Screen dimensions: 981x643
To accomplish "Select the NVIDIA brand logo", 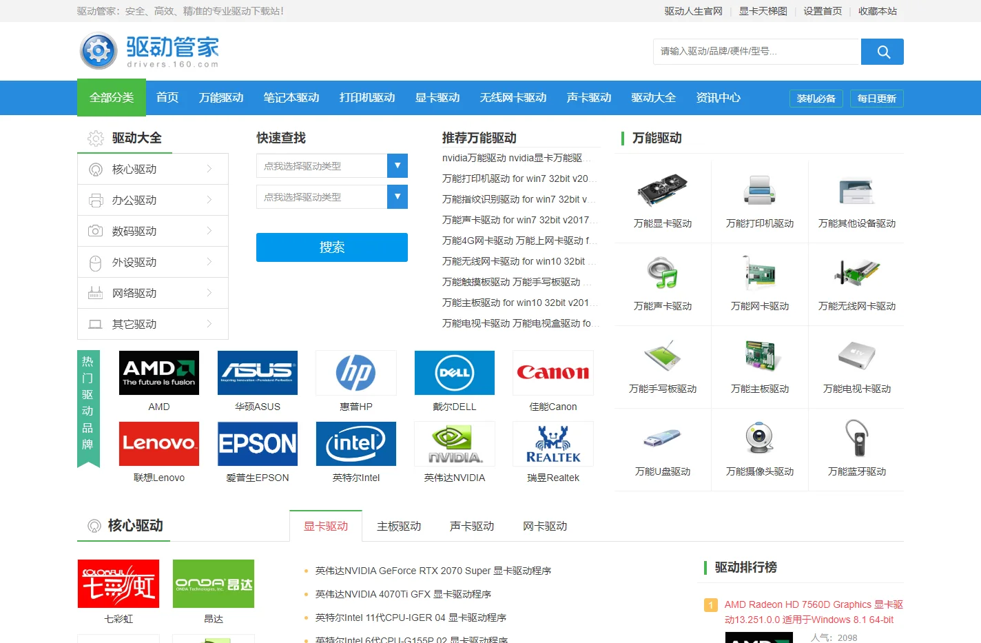I will (x=455, y=444).
